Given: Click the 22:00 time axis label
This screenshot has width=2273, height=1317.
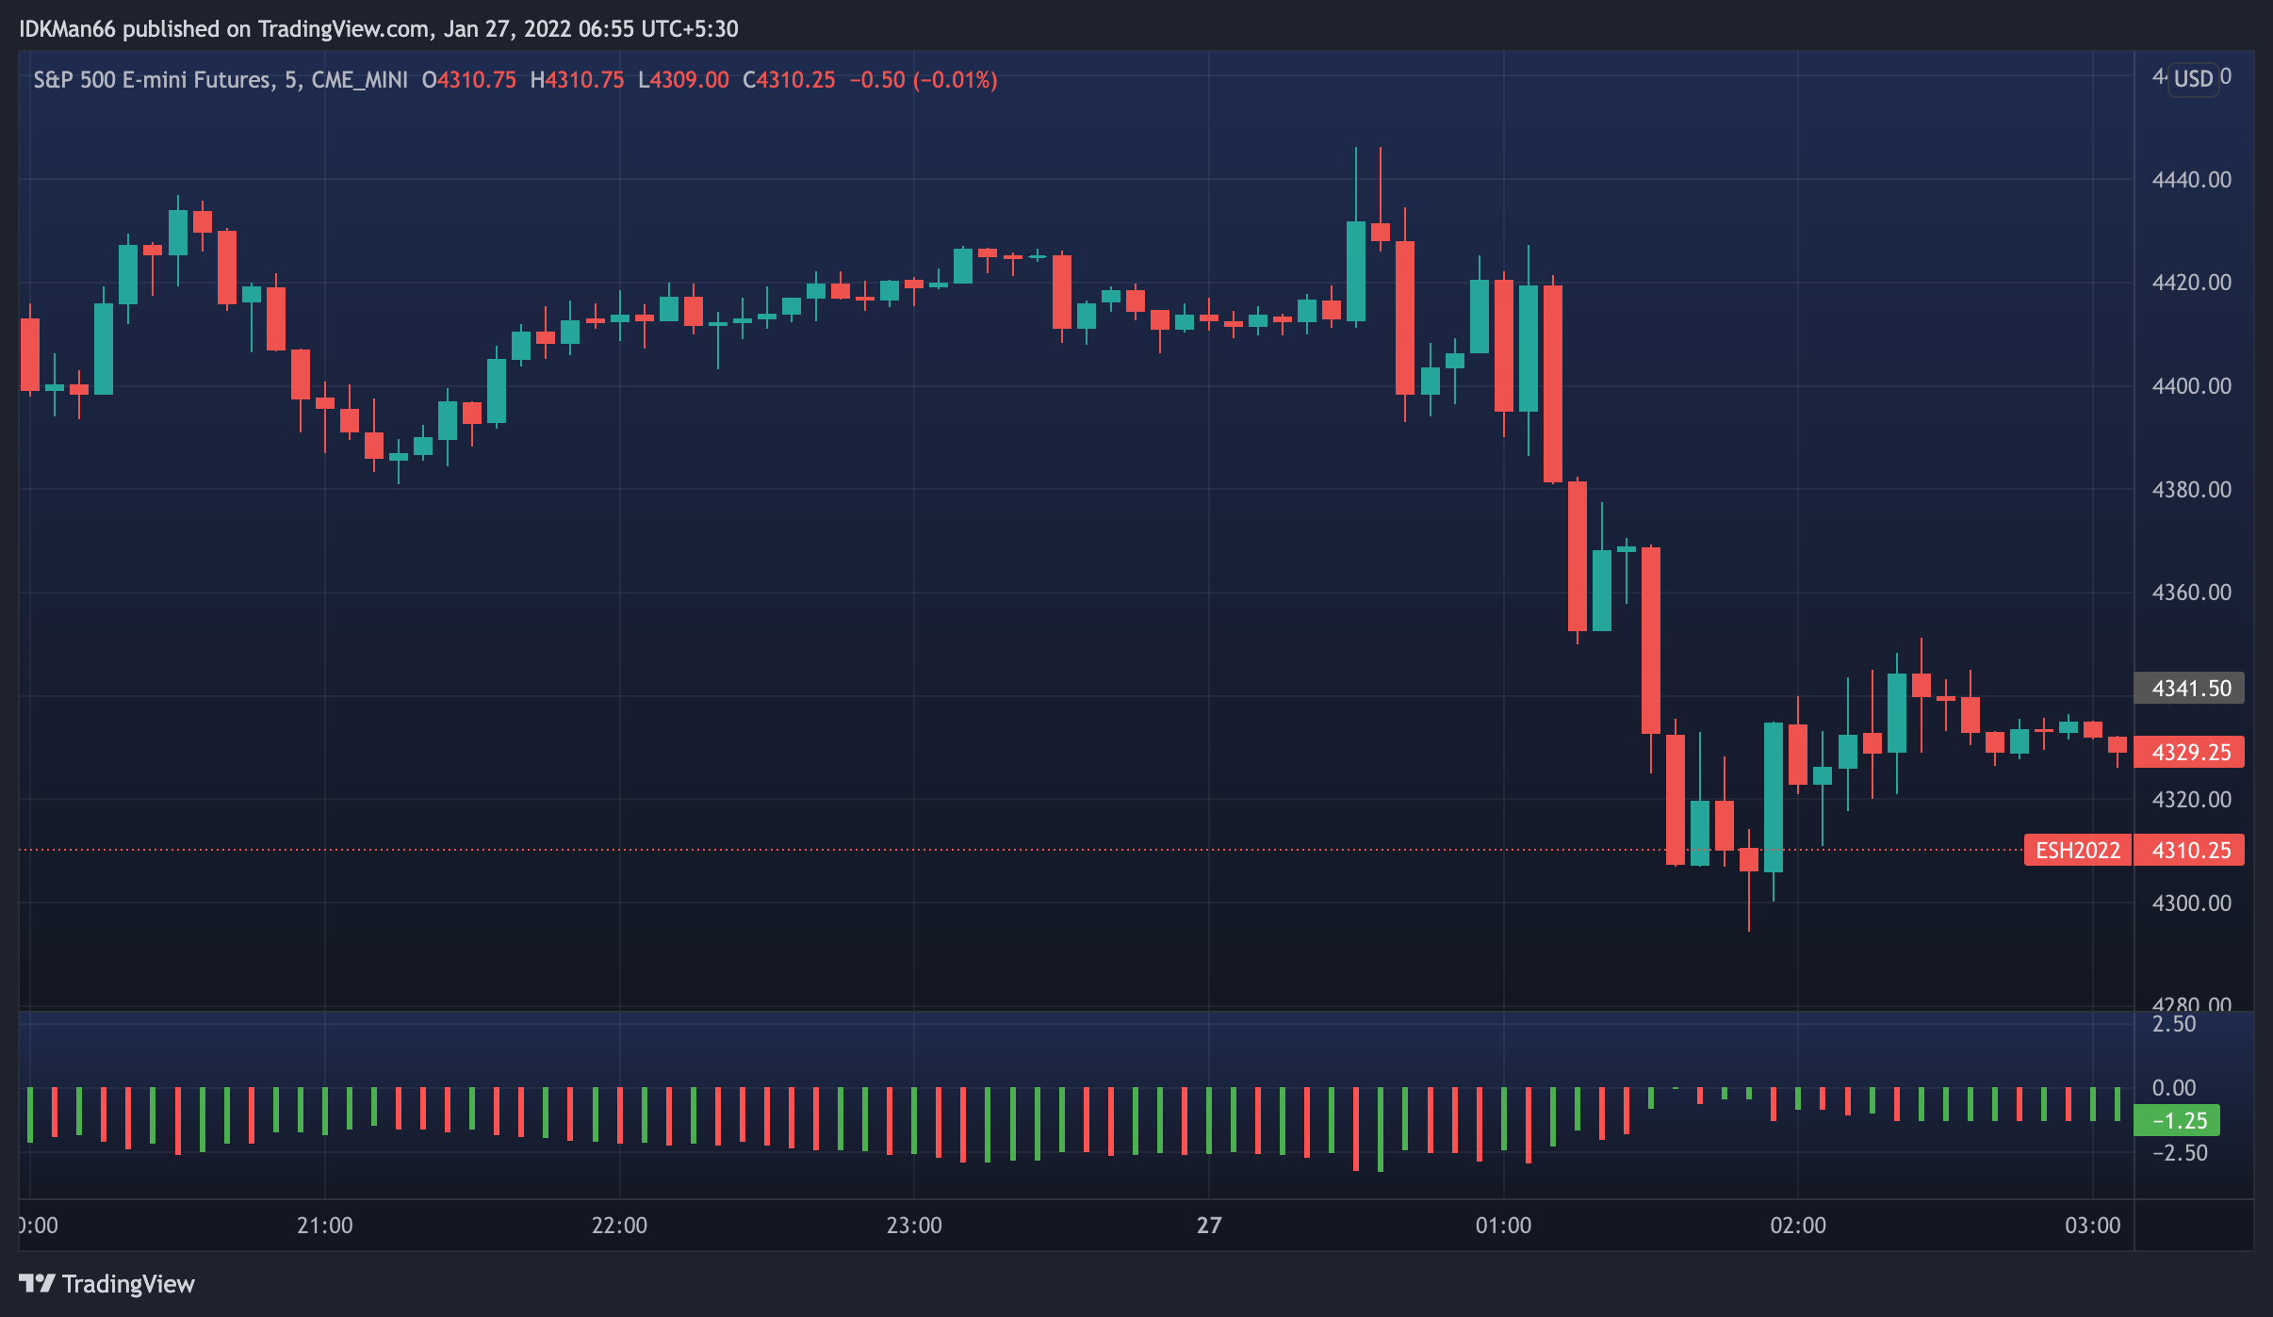Looking at the screenshot, I should tap(619, 1226).
